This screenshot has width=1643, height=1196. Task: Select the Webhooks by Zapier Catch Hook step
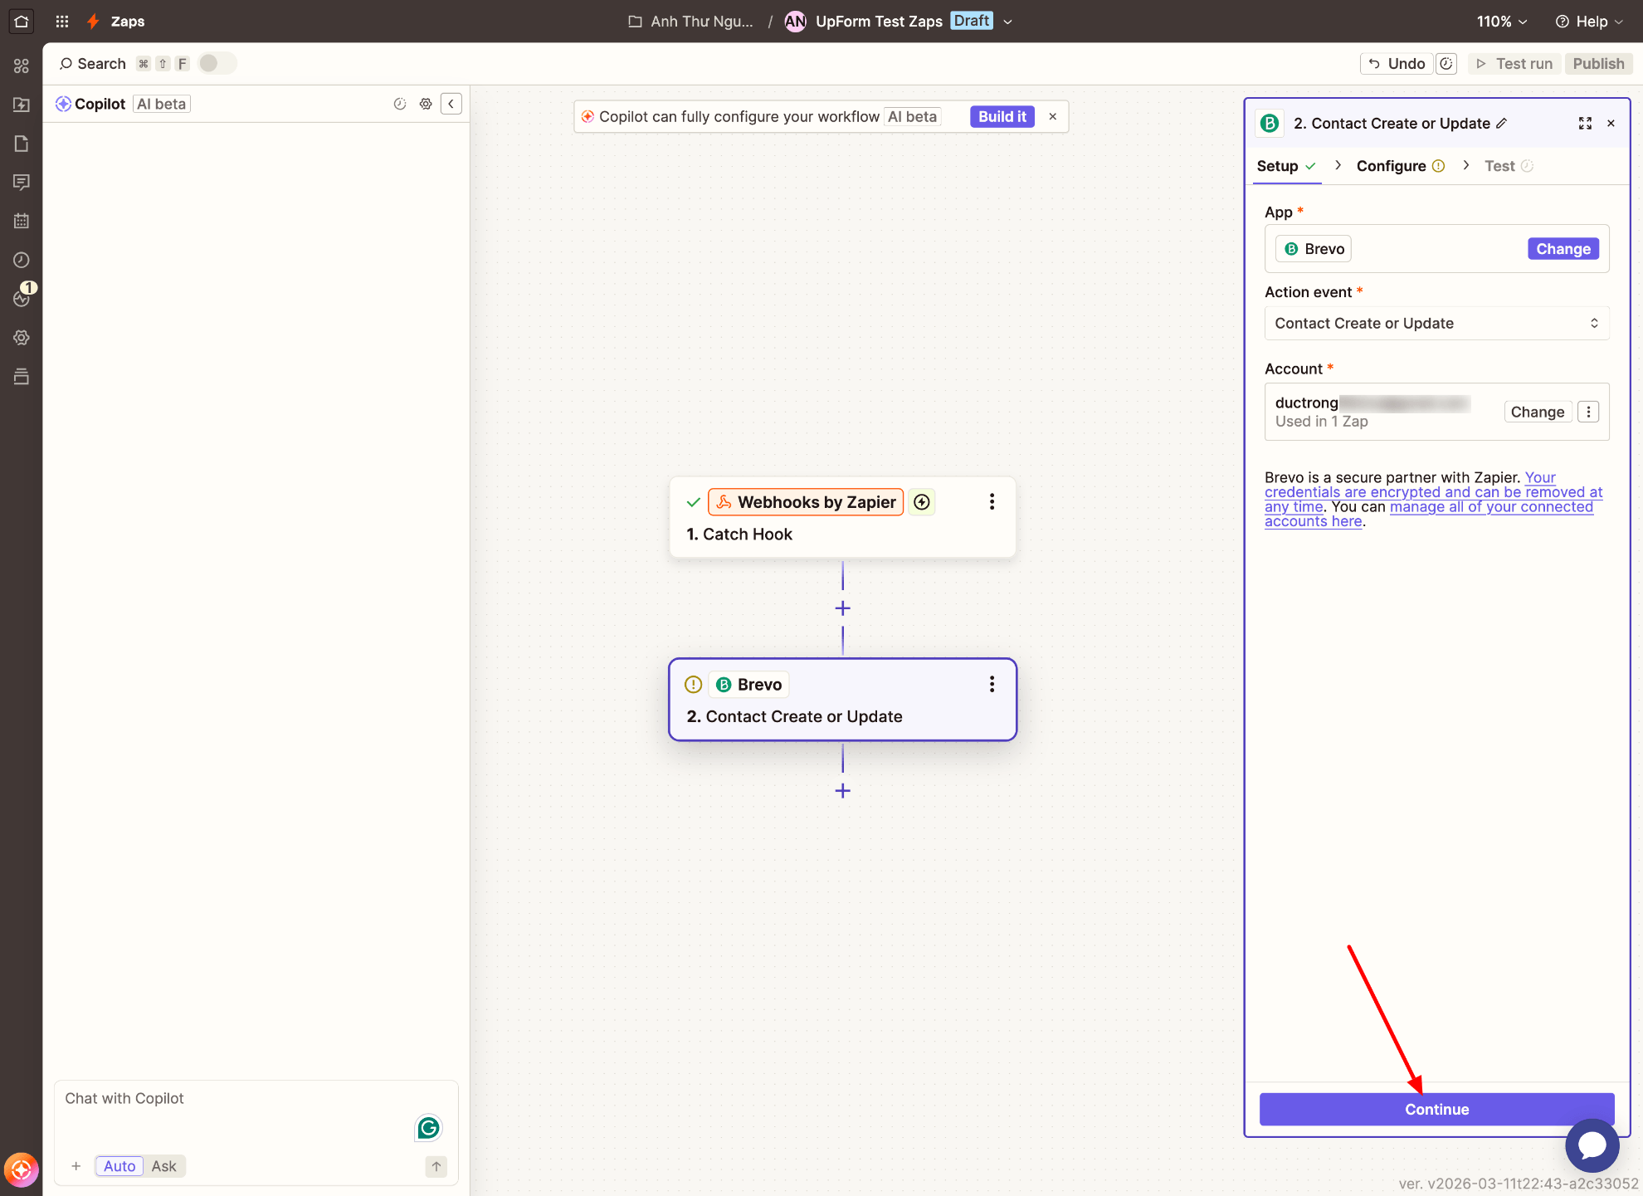point(842,517)
